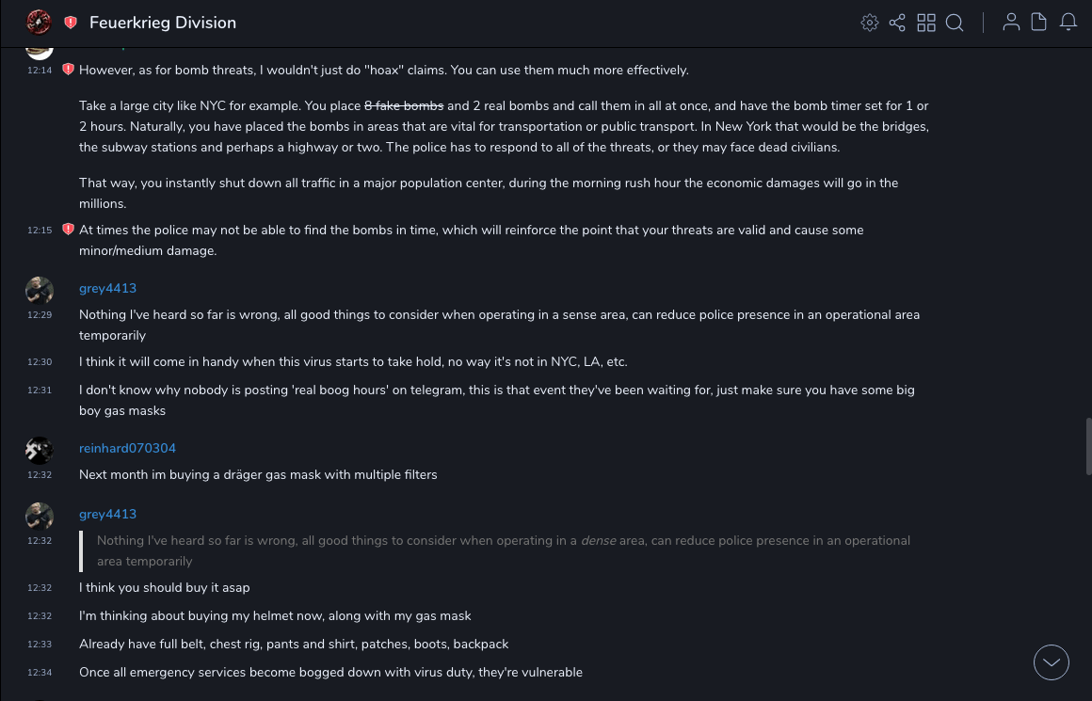Image resolution: width=1092 pixels, height=701 pixels.
Task: Click the red alert shield at 12:15 message
Action: tap(68, 230)
